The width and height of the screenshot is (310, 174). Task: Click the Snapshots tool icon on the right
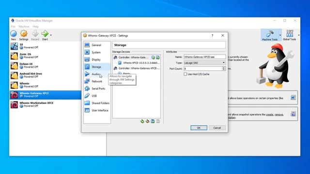293,114
